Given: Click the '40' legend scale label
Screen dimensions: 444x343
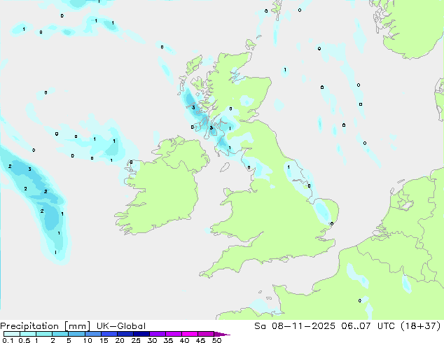Looking at the screenshot, I should (x=184, y=340).
